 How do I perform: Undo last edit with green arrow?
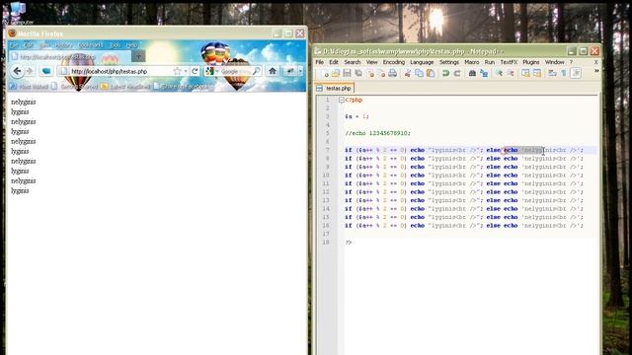click(445, 74)
